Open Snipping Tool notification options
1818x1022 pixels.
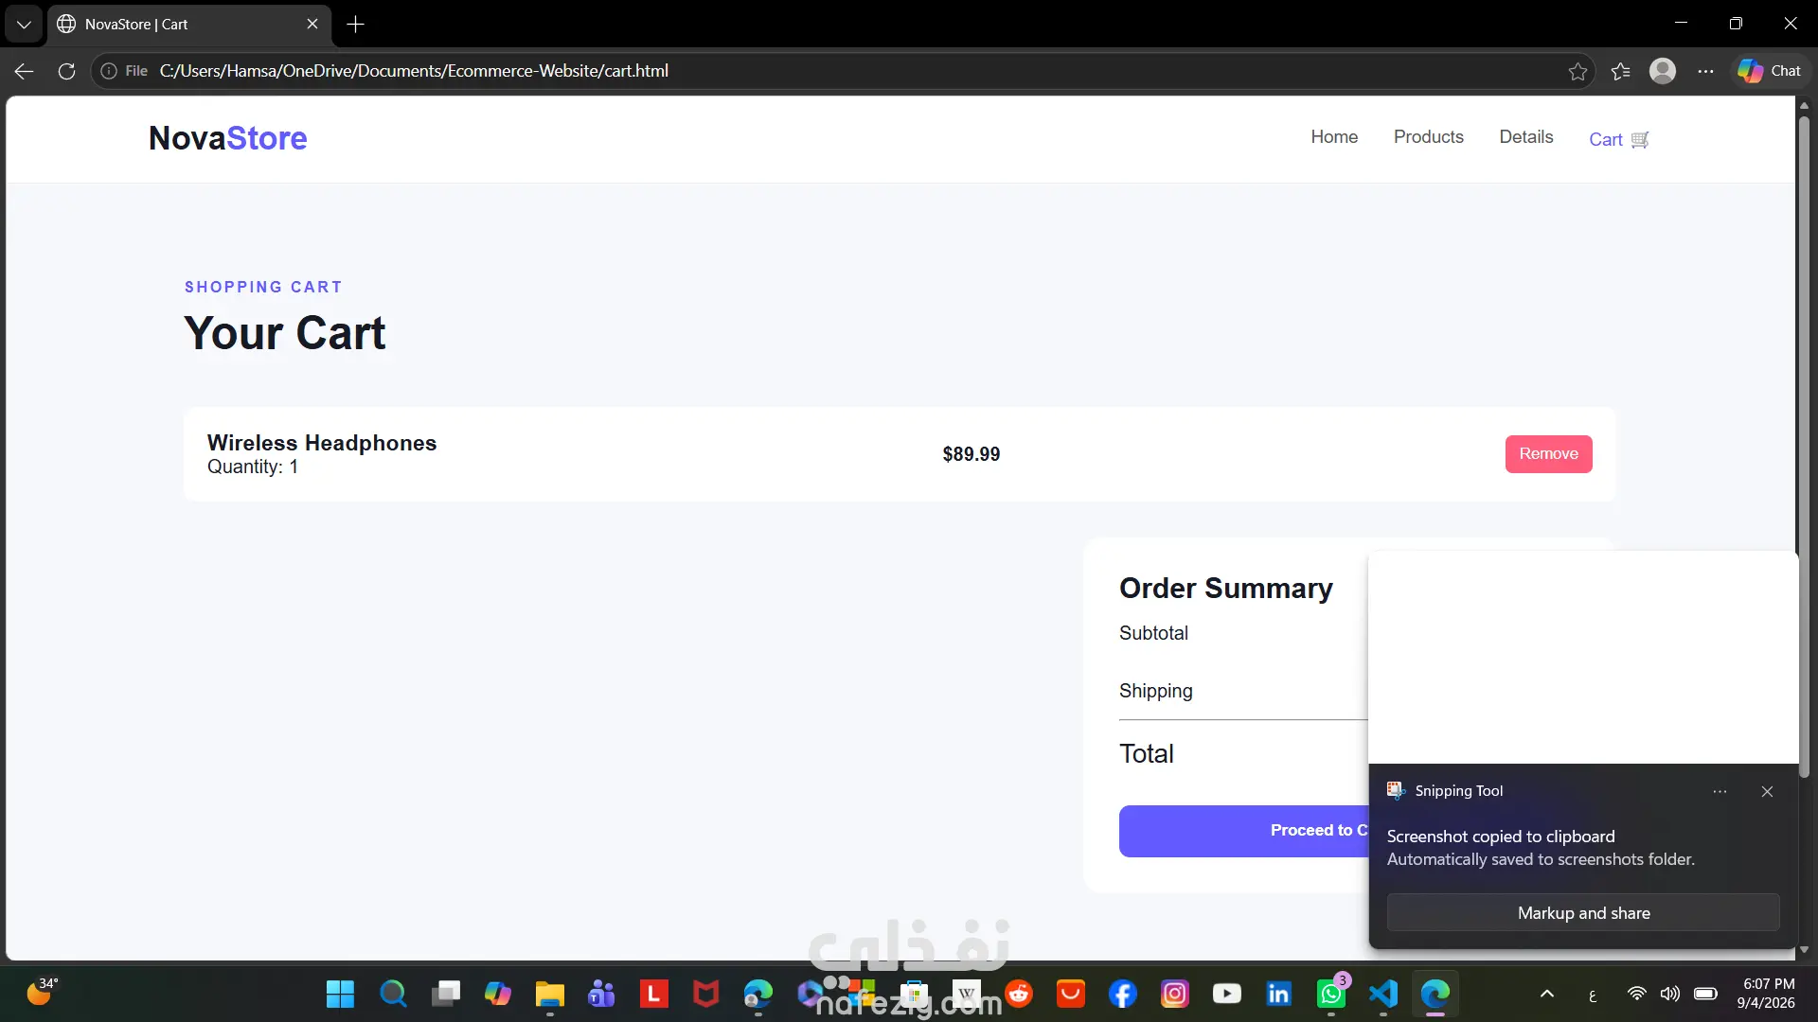pos(1720,791)
